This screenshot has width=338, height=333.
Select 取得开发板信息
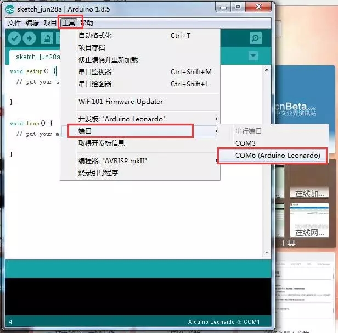tap(140, 143)
